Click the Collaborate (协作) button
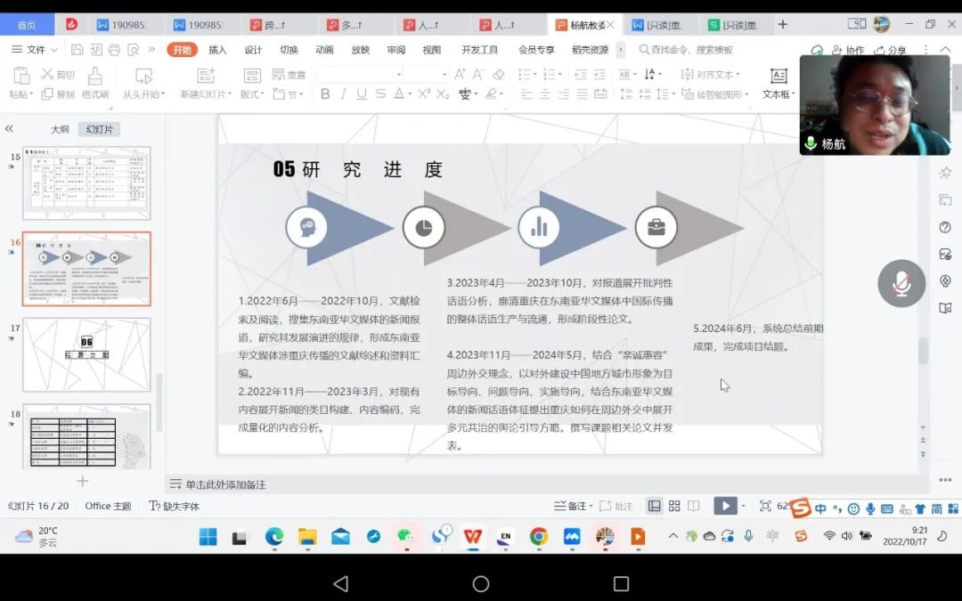 pos(848,50)
